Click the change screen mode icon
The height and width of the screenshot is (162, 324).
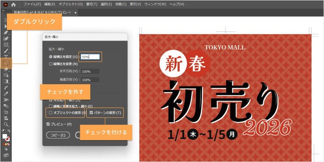[6, 155]
